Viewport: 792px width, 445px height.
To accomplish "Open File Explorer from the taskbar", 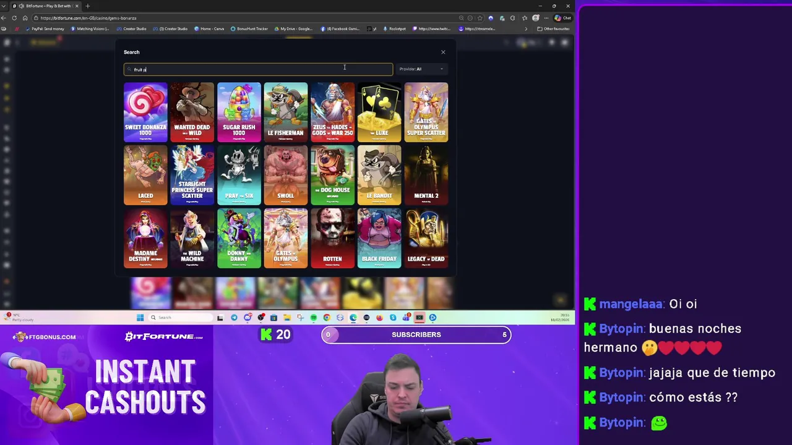I will (287, 318).
